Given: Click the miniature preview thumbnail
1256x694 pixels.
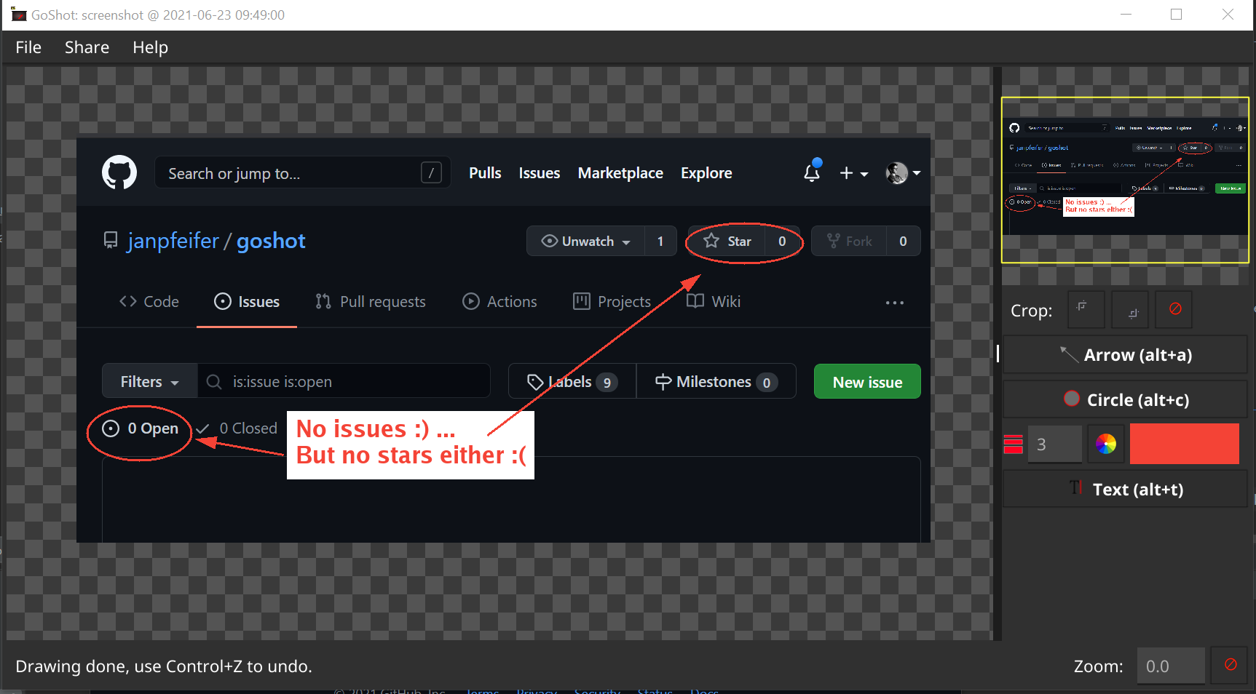Looking at the screenshot, I should [x=1125, y=180].
